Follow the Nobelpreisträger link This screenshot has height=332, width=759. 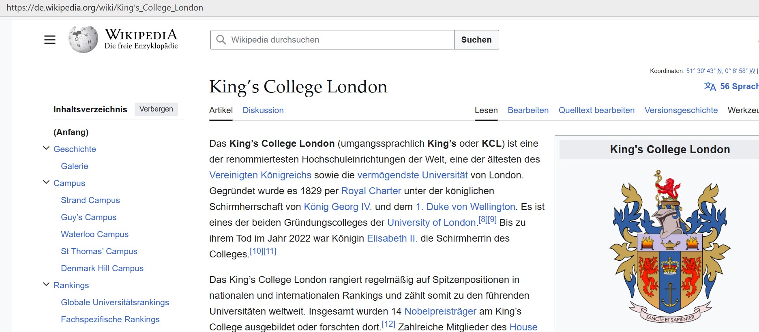[440, 311]
